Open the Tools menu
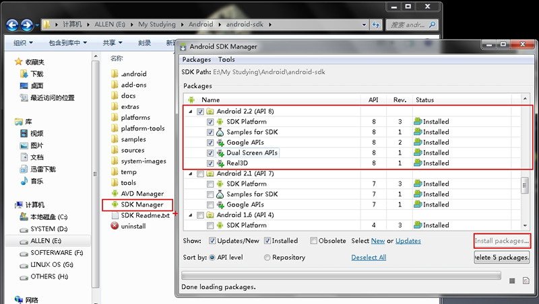Image resolution: width=539 pixels, height=304 pixels. click(226, 60)
